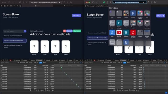Viewport: 168px width, 94px height.
Task: Click the Transfer Size column header in left inspector
Action: pyautogui.click(x=45, y=65)
